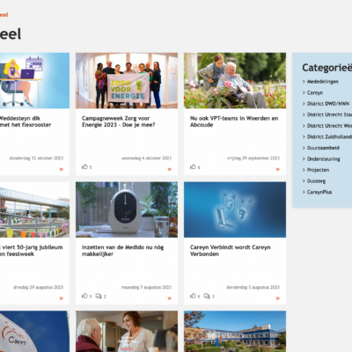Click the read-more arrow on Medido article
Screen dimensions: 352x352
click(x=169, y=298)
